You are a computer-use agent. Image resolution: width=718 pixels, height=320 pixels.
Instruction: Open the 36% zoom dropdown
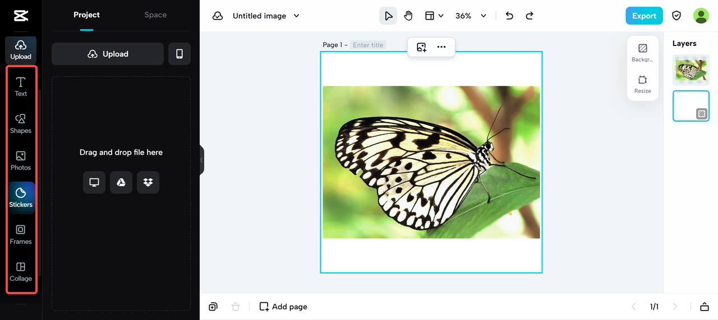[x=471, y=16]
